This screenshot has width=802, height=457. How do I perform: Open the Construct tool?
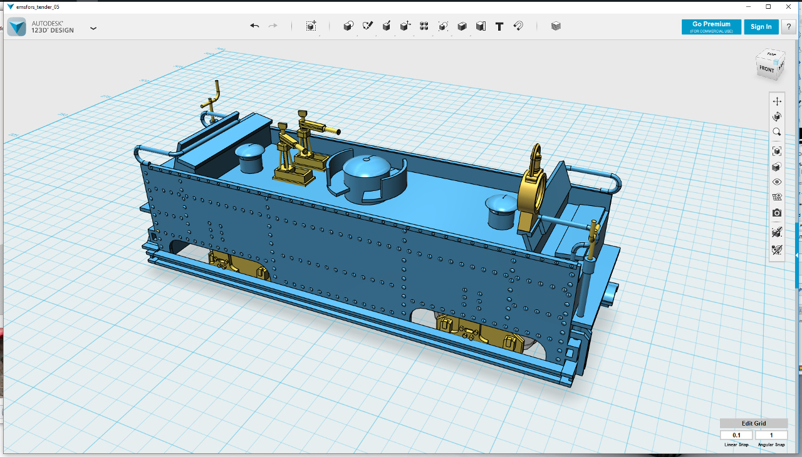[387, 26]
